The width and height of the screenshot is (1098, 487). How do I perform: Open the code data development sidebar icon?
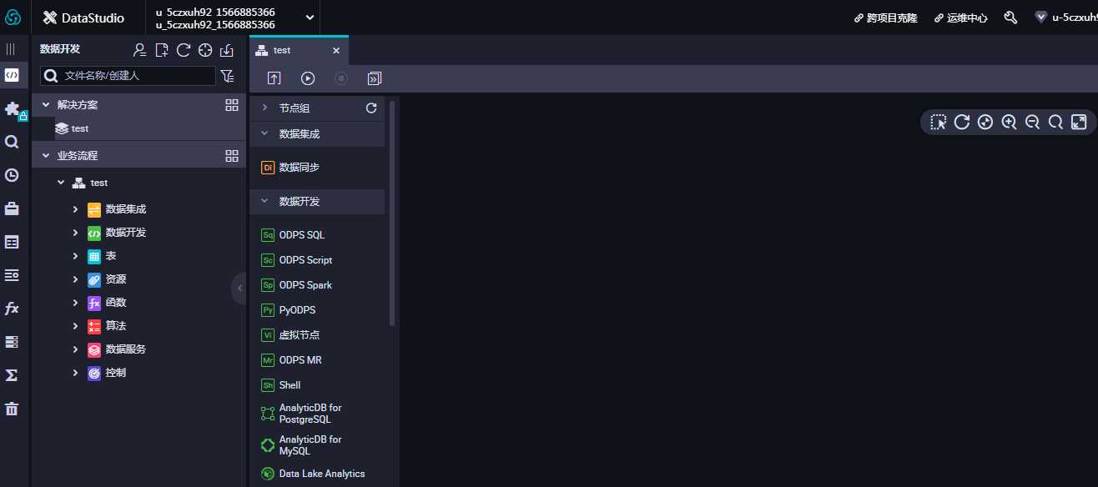(12, 75)
